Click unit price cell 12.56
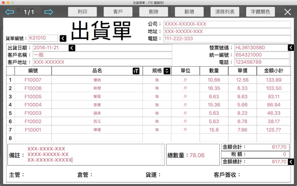297x186 pixels. [242, 80]
